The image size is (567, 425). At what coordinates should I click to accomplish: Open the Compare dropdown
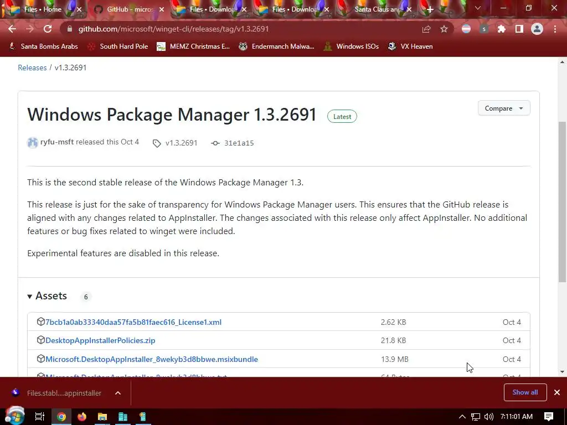pyautogui.click(x=504, y=108)
